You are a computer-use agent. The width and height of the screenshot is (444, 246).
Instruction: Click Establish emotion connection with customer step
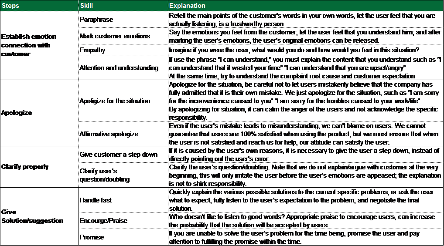(29, 46)
